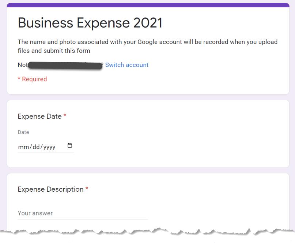
Task: Click the underline beneath the date input
Action: (x=46, y=152)
